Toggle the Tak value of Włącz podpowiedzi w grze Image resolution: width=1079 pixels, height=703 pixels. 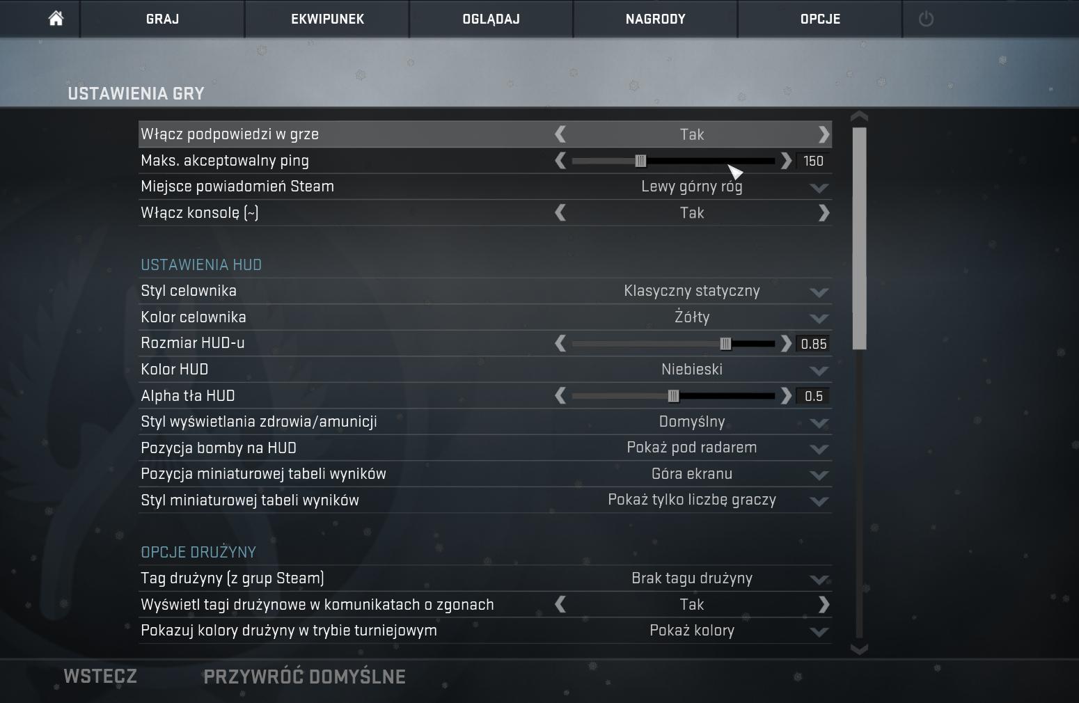point(692,134)
